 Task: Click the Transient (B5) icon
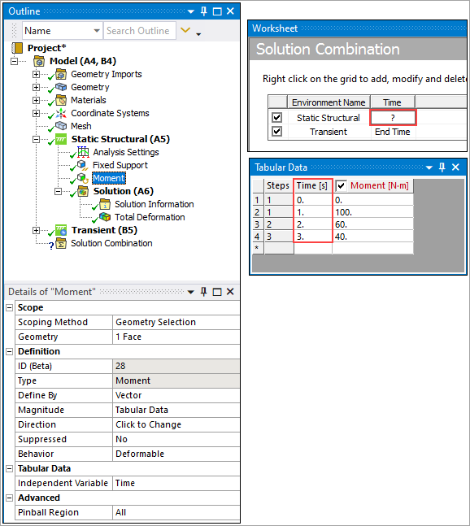(61, 230)
